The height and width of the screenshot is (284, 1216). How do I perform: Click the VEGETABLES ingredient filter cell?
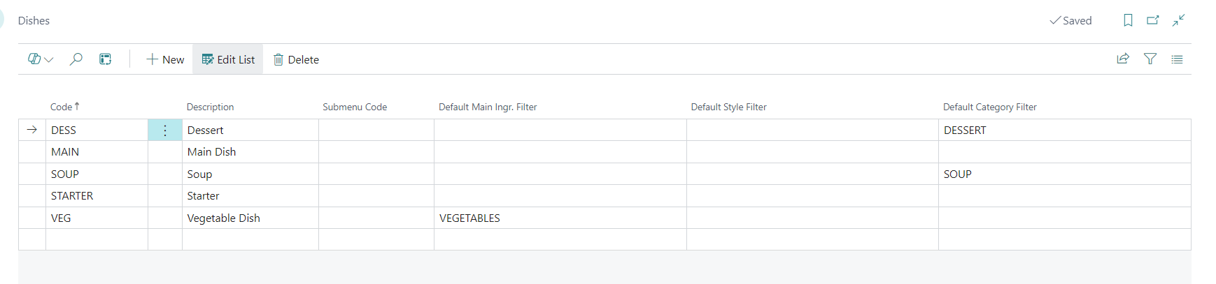tap(469, 218)
